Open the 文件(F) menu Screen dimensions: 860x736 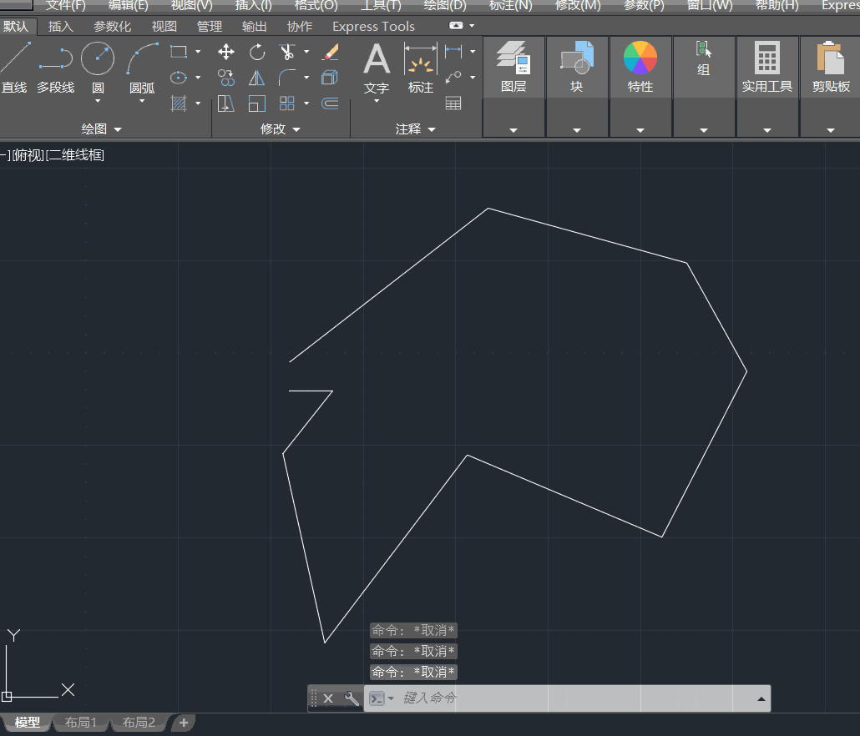click(65, 6)
